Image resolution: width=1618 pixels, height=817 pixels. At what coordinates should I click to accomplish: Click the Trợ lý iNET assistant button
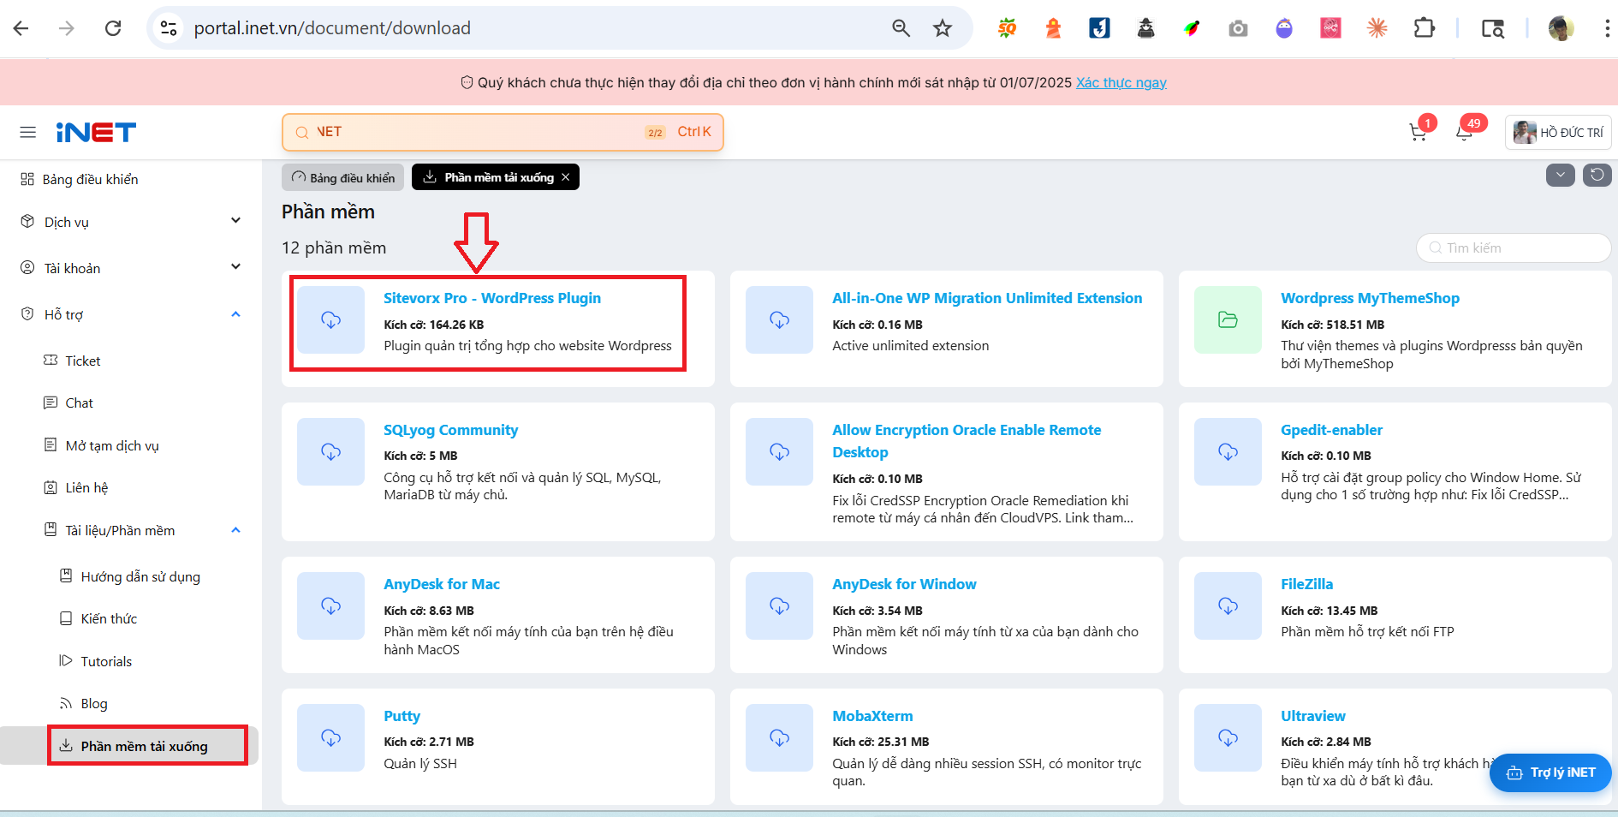click(1550, 772)
